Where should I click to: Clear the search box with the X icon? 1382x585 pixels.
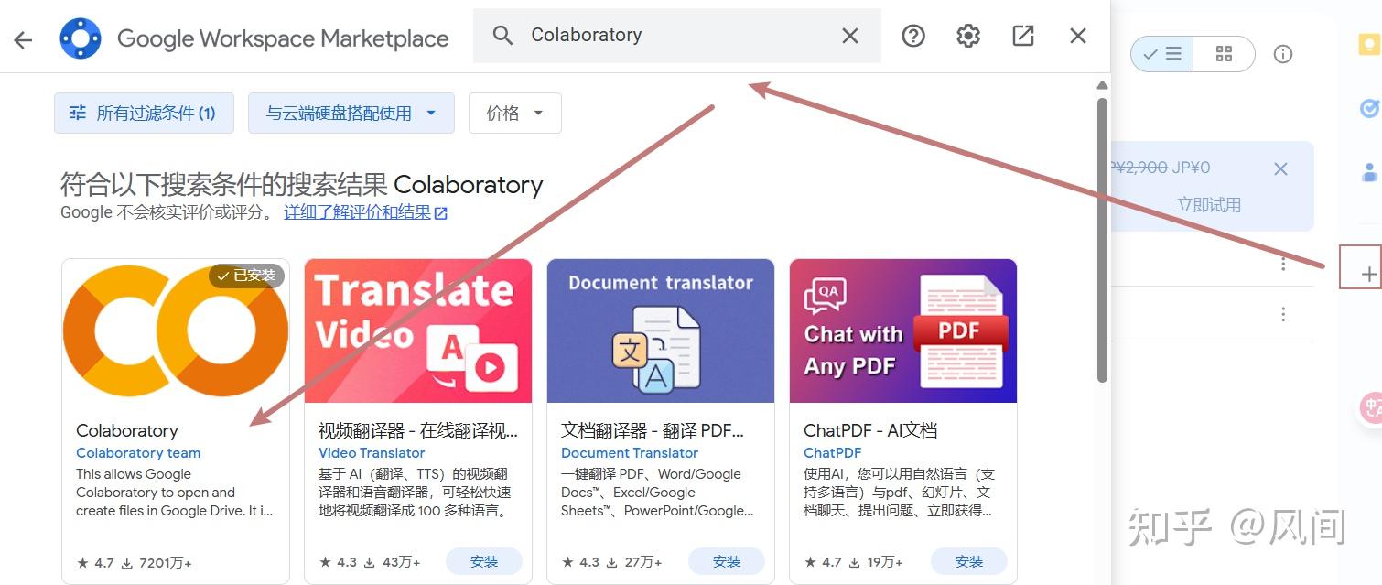tap(849, 36)
